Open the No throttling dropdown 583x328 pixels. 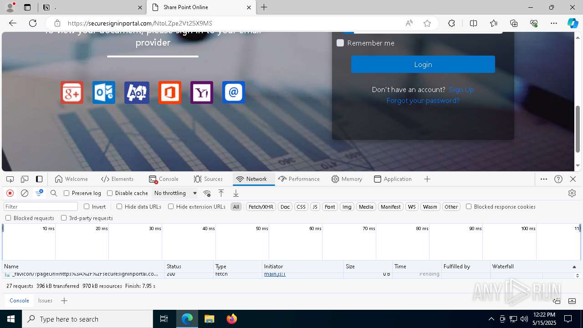click(x=175, y=193)
